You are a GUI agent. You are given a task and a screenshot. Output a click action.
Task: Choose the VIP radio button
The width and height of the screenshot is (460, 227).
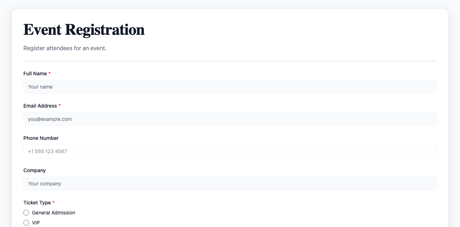(26, 223)
